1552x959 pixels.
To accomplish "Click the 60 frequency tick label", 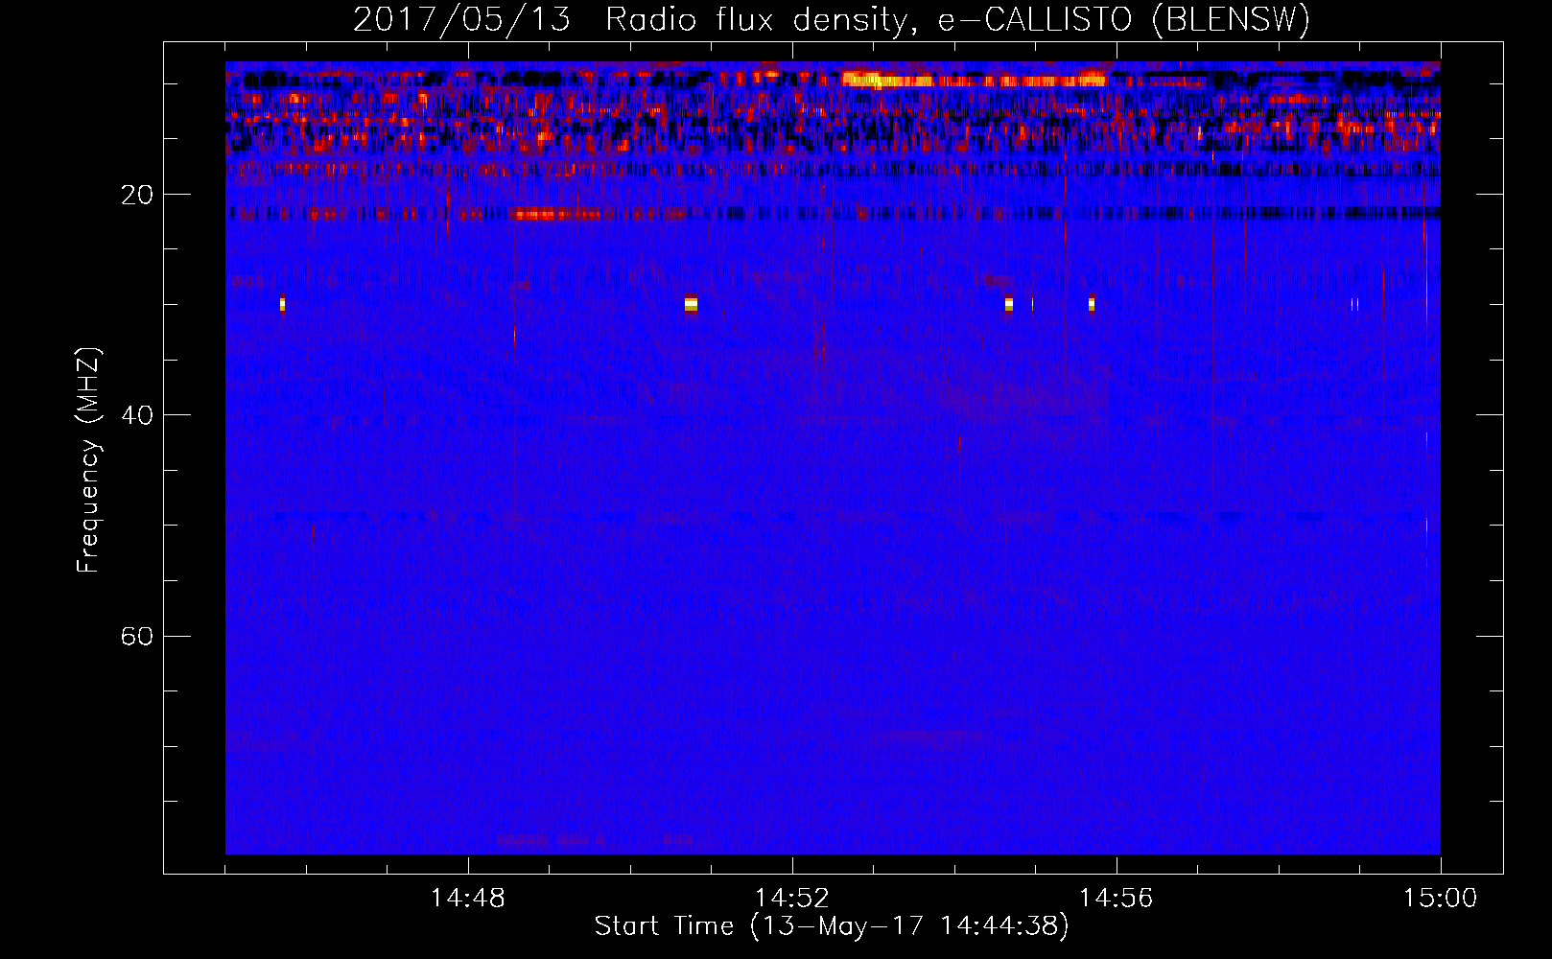I will (137, 636).
